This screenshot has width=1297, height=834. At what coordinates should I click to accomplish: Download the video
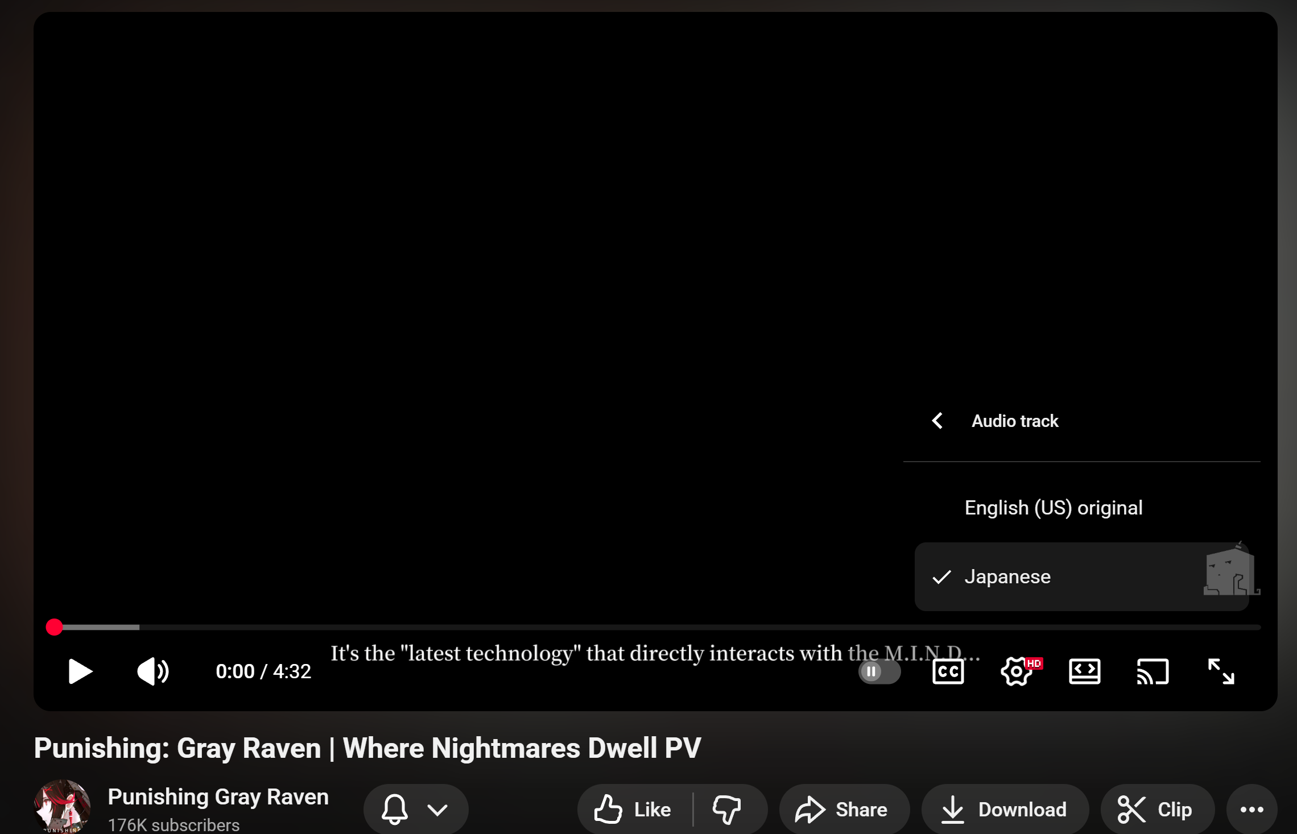click(1004, 809)
